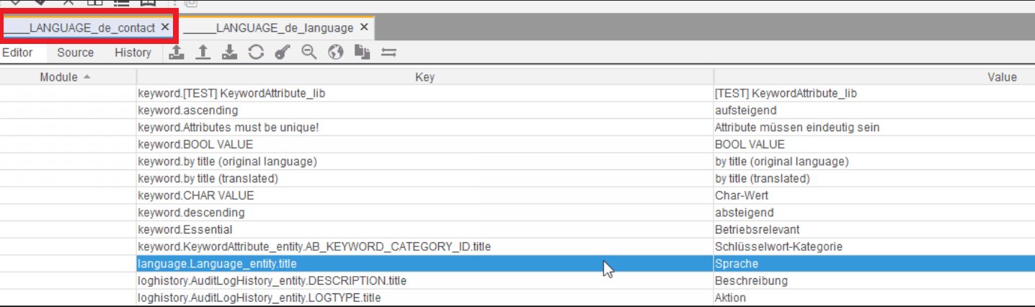Click the key icon in toolbar
Viewport: 1035px width, 307px height.
pyautogui.click(x=283, y=53)
